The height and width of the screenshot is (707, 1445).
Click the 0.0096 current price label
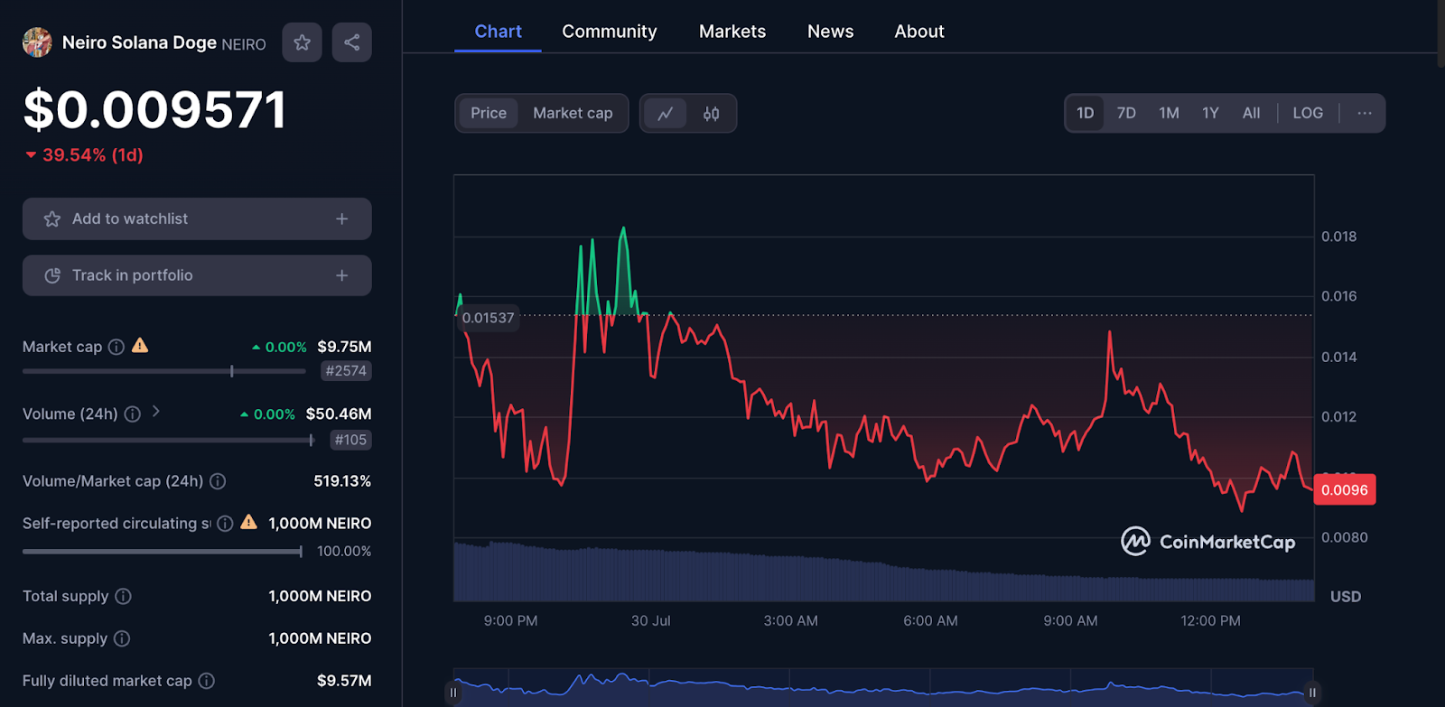pyautogui.click(x=1345, y=489)
